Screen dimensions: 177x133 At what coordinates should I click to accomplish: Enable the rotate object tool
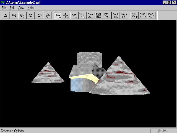coord(74,16)
